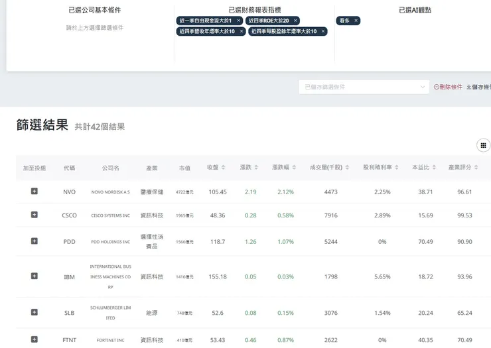Remove the 近四季每股盈餘年增率大於10 filter tag
This screenshot has width=491, height=348.
pos(323,31)
